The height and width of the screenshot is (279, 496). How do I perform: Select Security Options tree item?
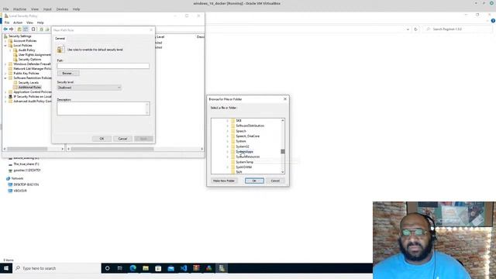29,60
